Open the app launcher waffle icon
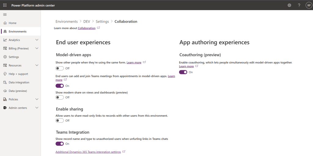Image resolution: width=313 pixels, height=156 pixels. point(5,5)
